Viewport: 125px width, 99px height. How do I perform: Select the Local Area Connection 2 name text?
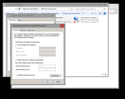click(x=89, y=18)
